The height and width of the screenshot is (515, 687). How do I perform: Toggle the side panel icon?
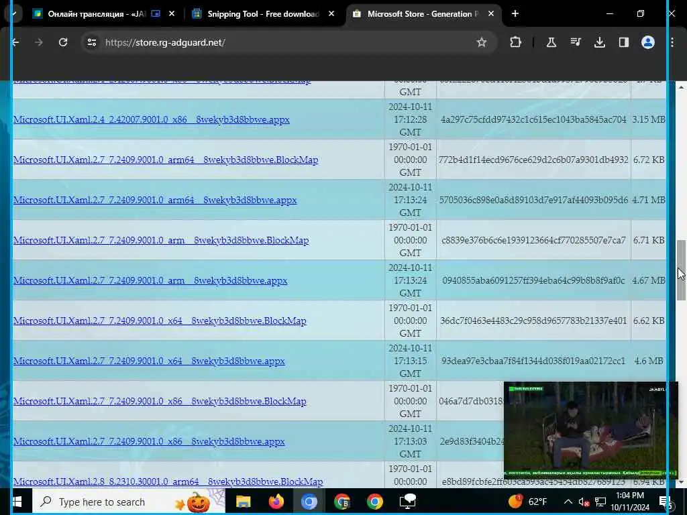(x=623, y=42)
